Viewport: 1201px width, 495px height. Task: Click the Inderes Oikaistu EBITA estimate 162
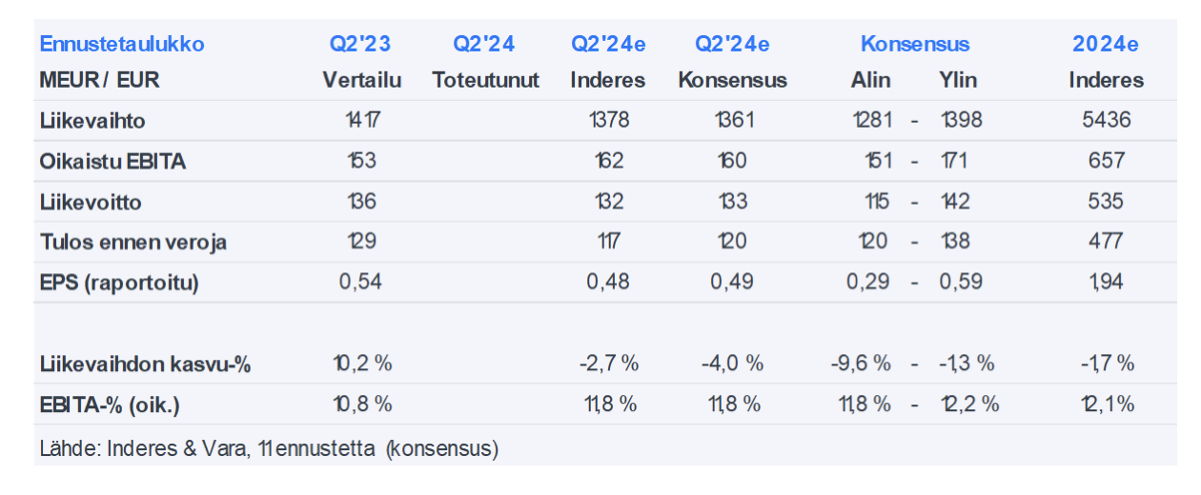[x=608, y=162]
